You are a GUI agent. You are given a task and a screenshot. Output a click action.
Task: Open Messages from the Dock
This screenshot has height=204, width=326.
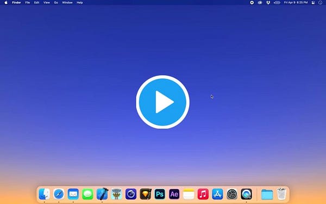point(87,194)
